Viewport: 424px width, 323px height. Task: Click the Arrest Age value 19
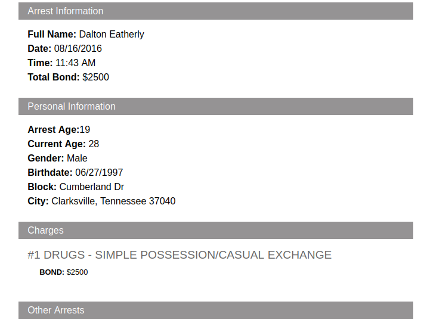(x=85, y=130)
